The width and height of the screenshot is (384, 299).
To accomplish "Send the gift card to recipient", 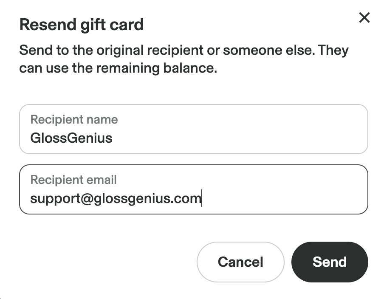I will pyautogui.click(x=330, y=262).
